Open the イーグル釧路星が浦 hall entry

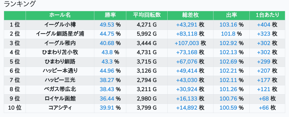[60, 34]
